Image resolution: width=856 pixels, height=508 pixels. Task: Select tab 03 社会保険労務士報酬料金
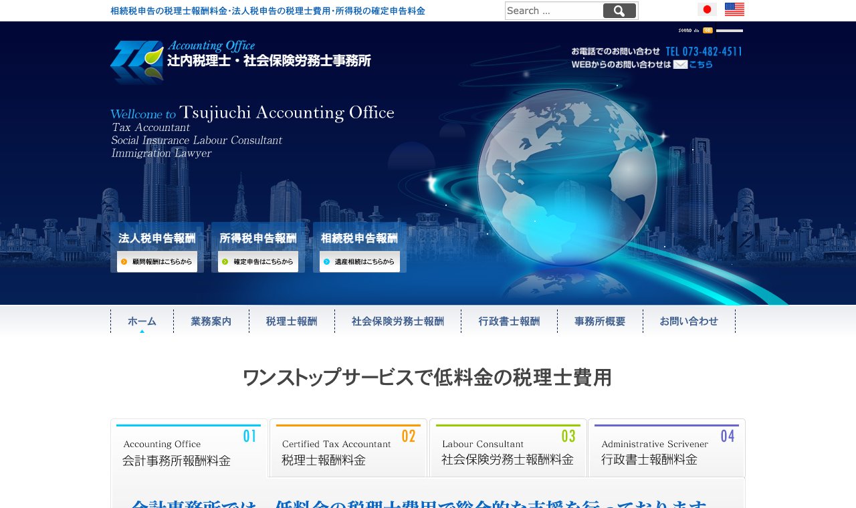click(x=508, y=448)
